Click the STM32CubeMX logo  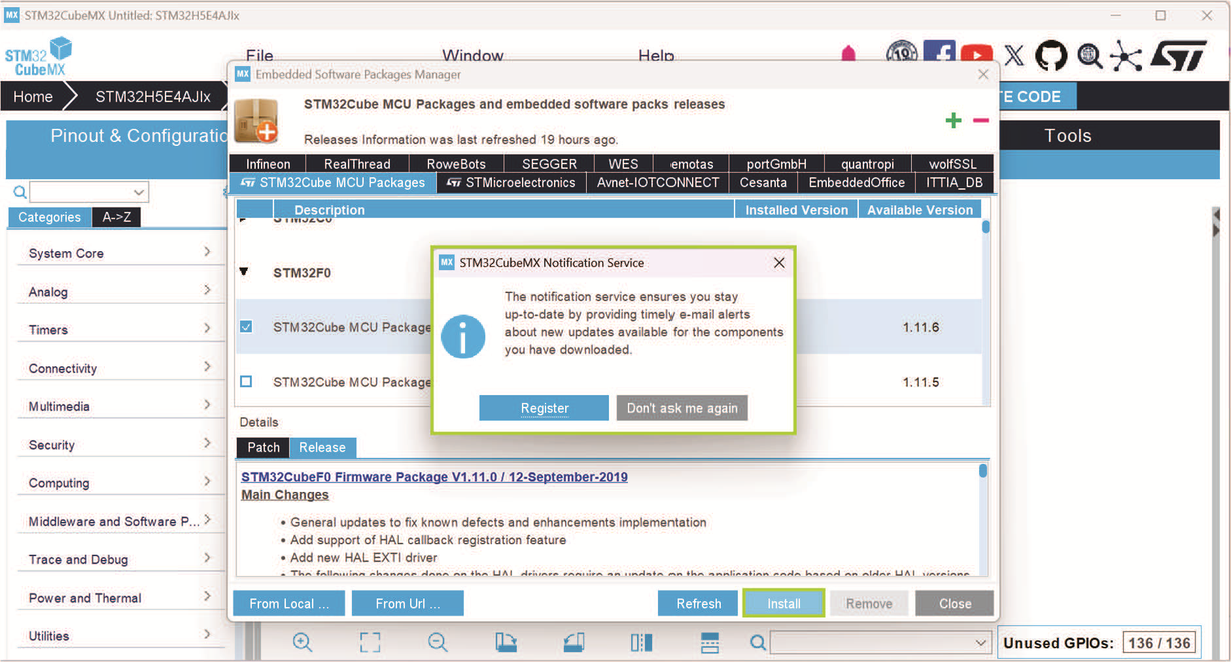point(38,57)
